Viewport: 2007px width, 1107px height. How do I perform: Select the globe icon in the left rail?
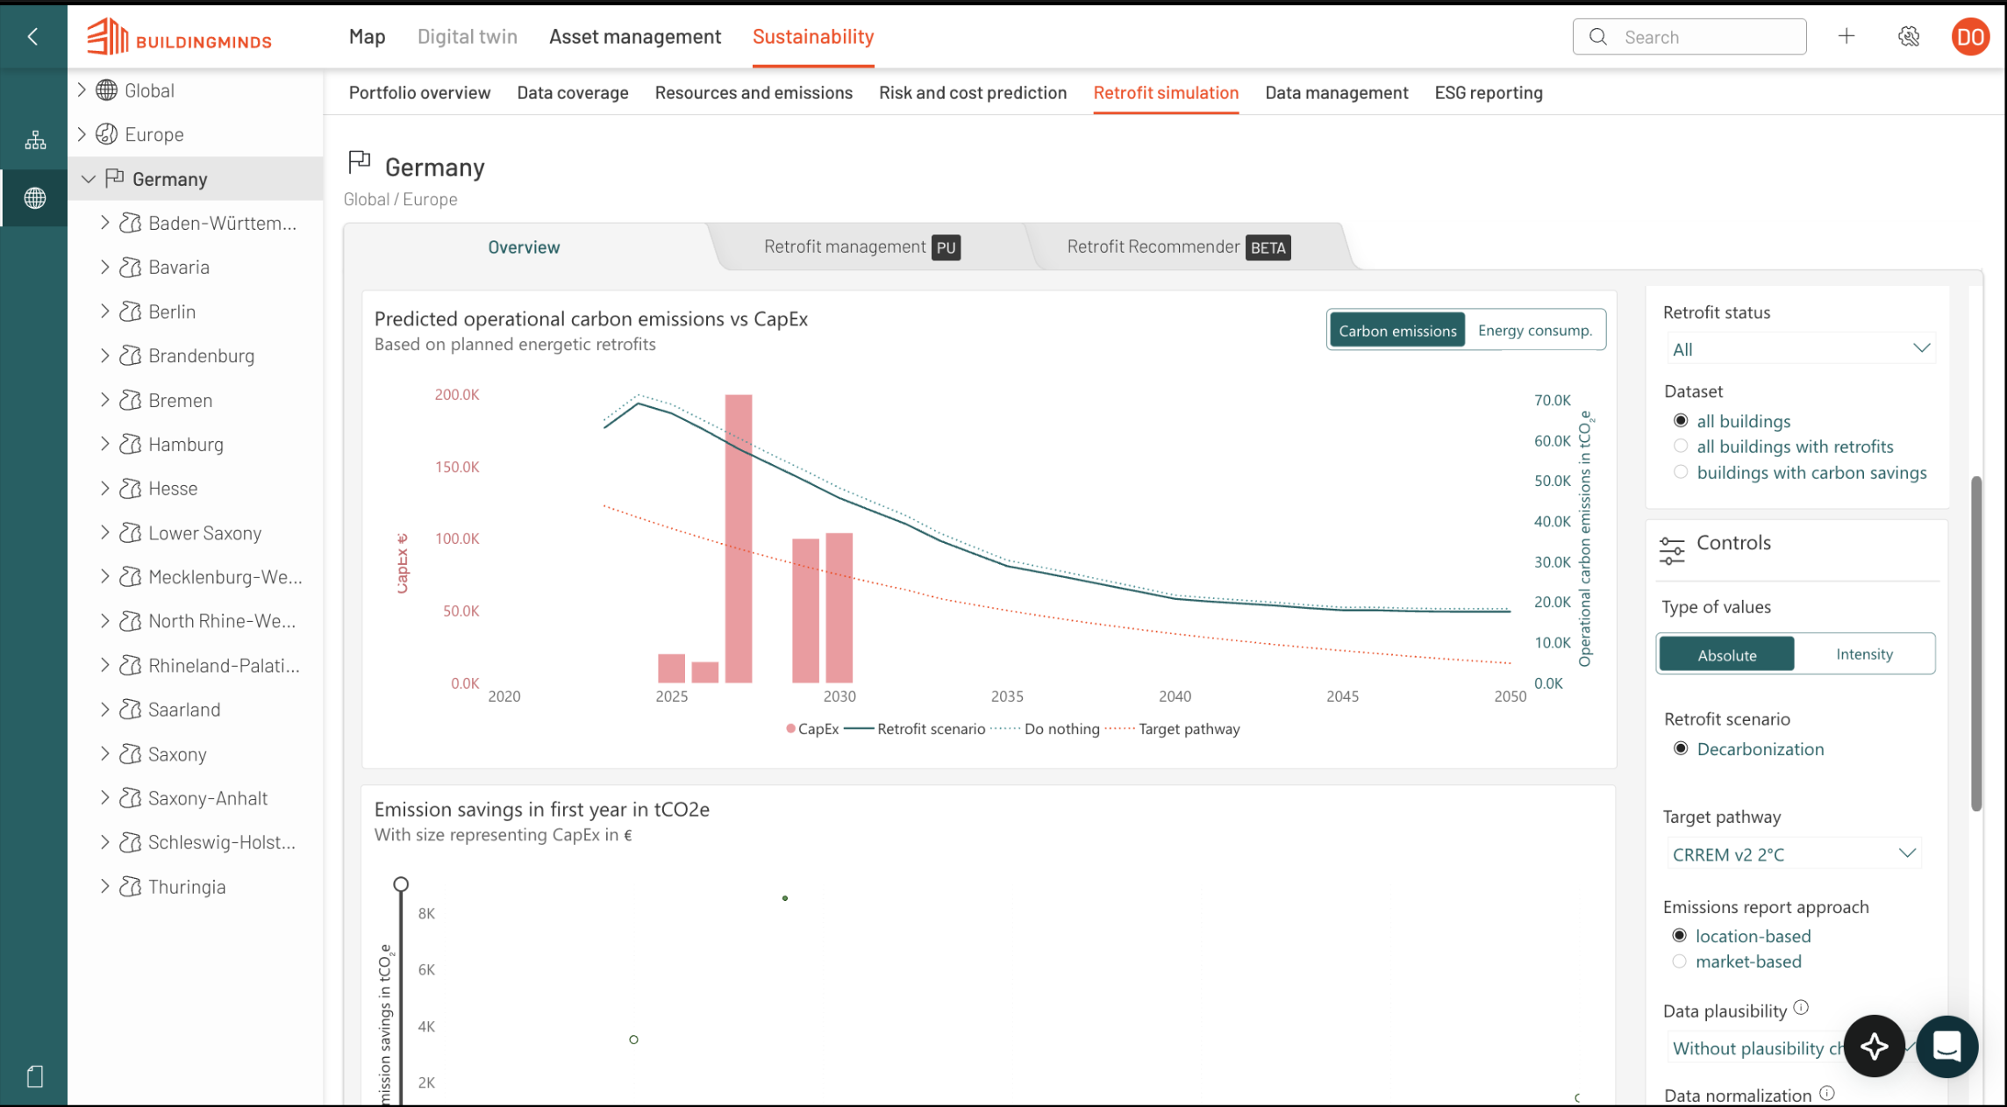point(35,198)
